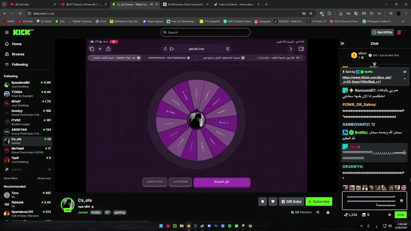Open the TikTok link in pinned message

(367, 80)
